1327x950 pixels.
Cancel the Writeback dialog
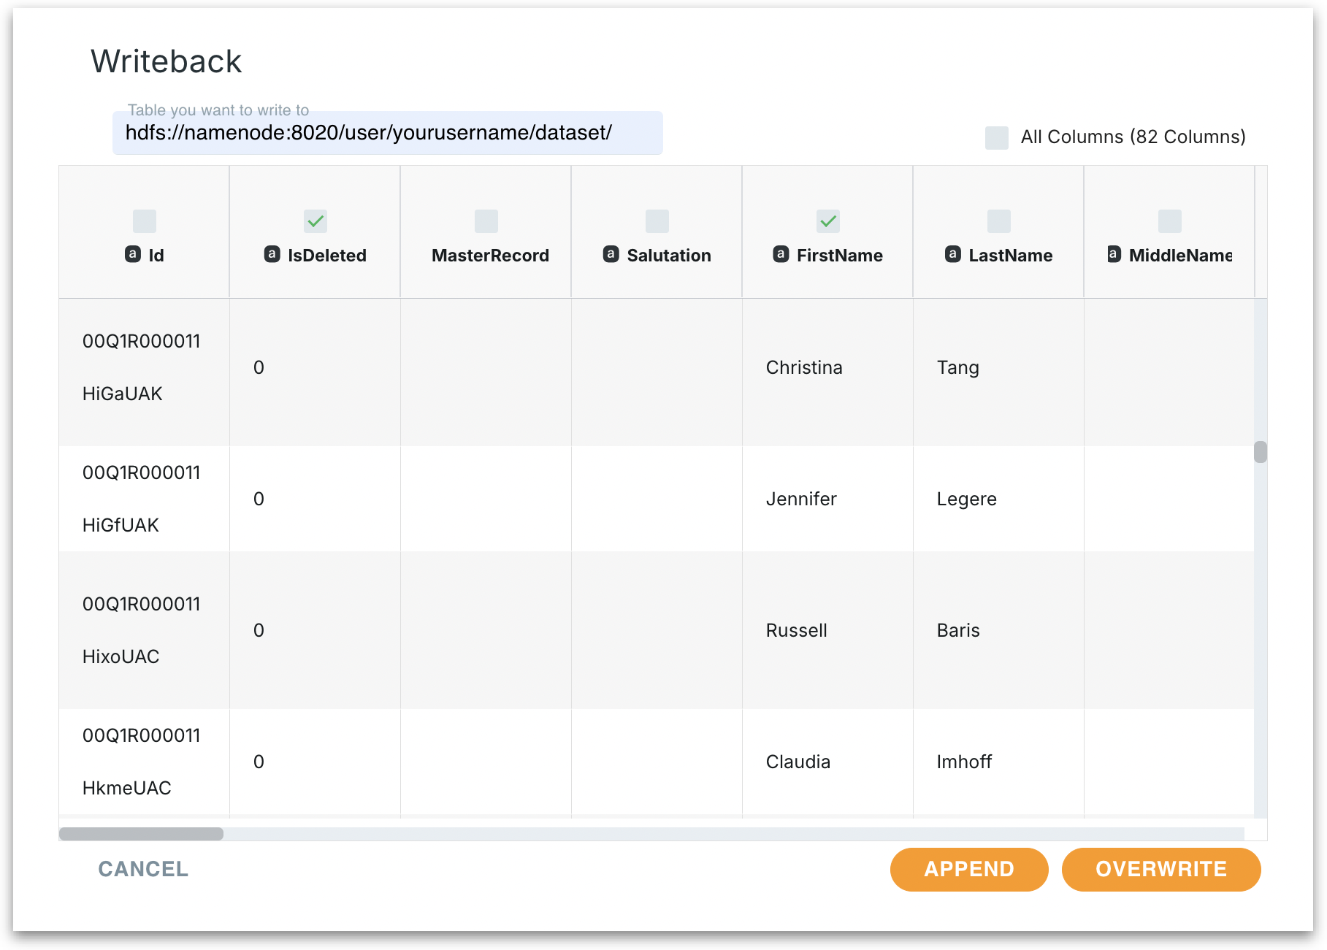pyautogui.click(x=143, y=869)
